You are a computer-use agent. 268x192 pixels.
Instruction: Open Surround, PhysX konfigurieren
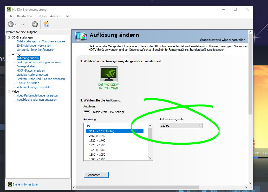(35, 50)
